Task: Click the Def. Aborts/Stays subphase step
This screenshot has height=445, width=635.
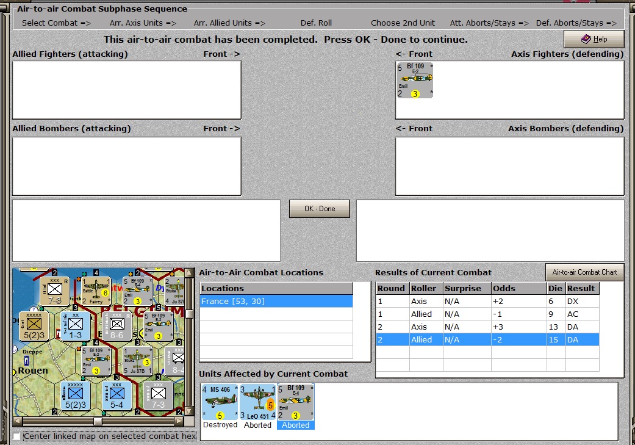Action: 576,23
